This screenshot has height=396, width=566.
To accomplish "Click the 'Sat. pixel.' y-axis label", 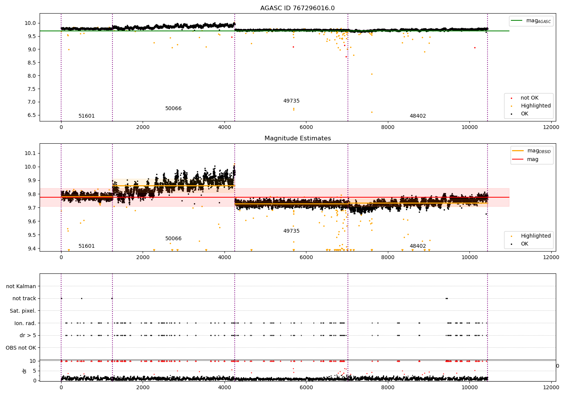I will click(23, 311).
